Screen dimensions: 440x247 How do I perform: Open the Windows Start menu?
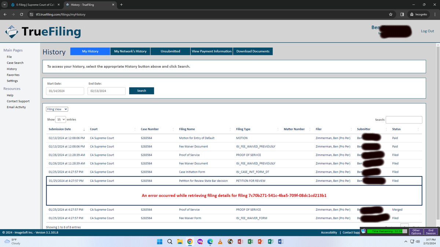tap(159, 242)
